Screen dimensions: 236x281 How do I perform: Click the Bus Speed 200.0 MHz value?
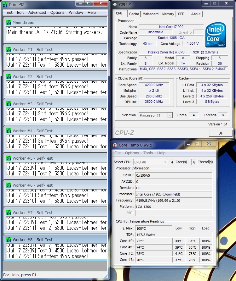[154, 96]
